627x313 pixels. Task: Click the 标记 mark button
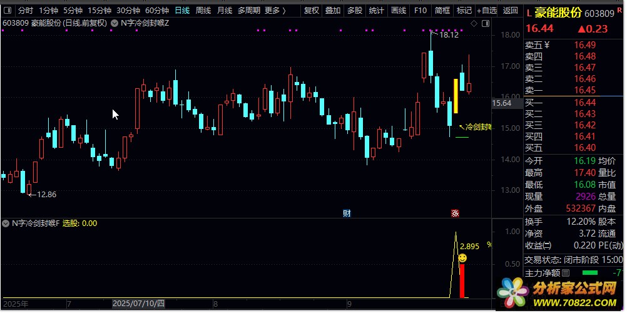tap(464, 11)
